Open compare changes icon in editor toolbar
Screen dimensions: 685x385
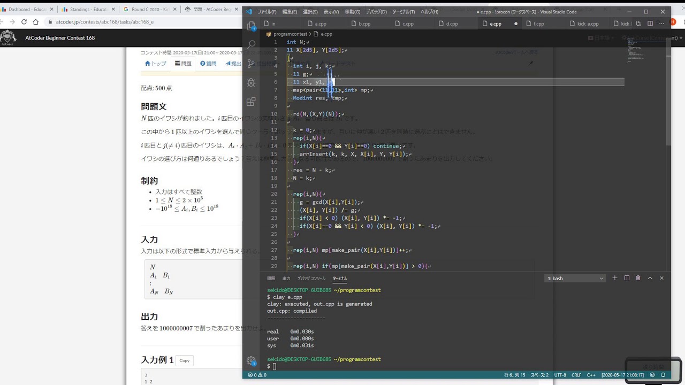click(x=638, y=24)
